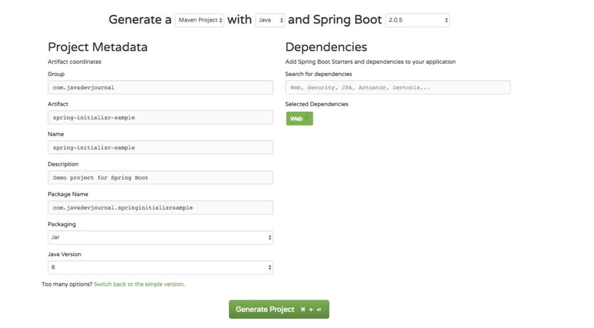This screenshot has width=594, height=328.
Task: Click the Description input field
Action: [x=160, y=177]
